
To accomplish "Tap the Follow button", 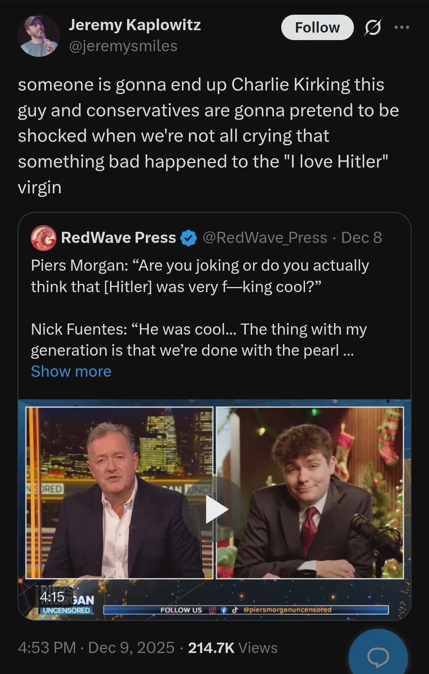I will (x=317, y=27).
